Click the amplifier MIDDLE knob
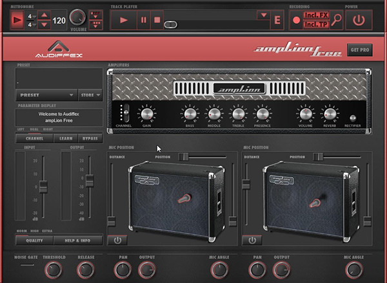The image size is (387, 283). 214,114
